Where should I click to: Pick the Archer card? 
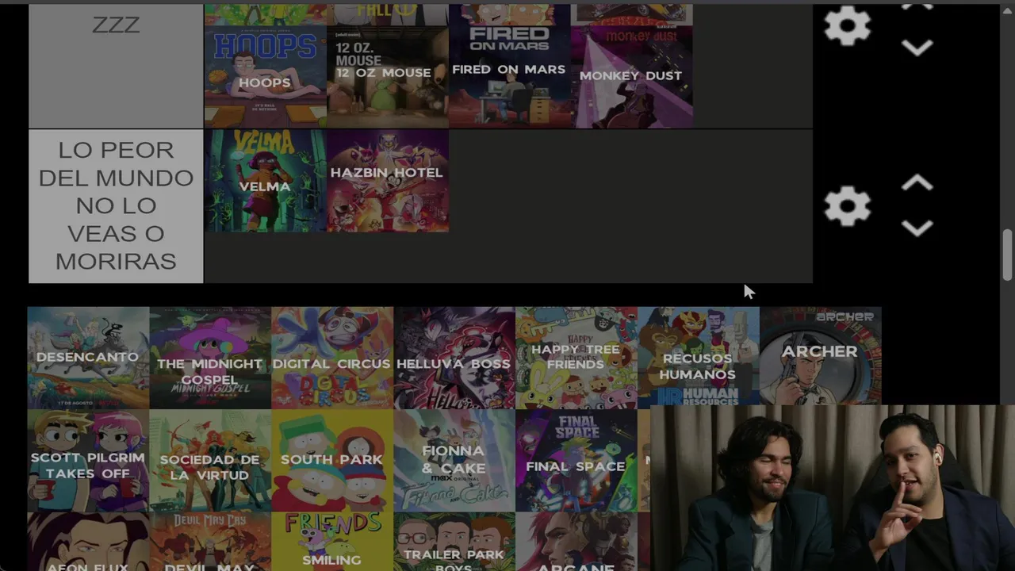821,356
